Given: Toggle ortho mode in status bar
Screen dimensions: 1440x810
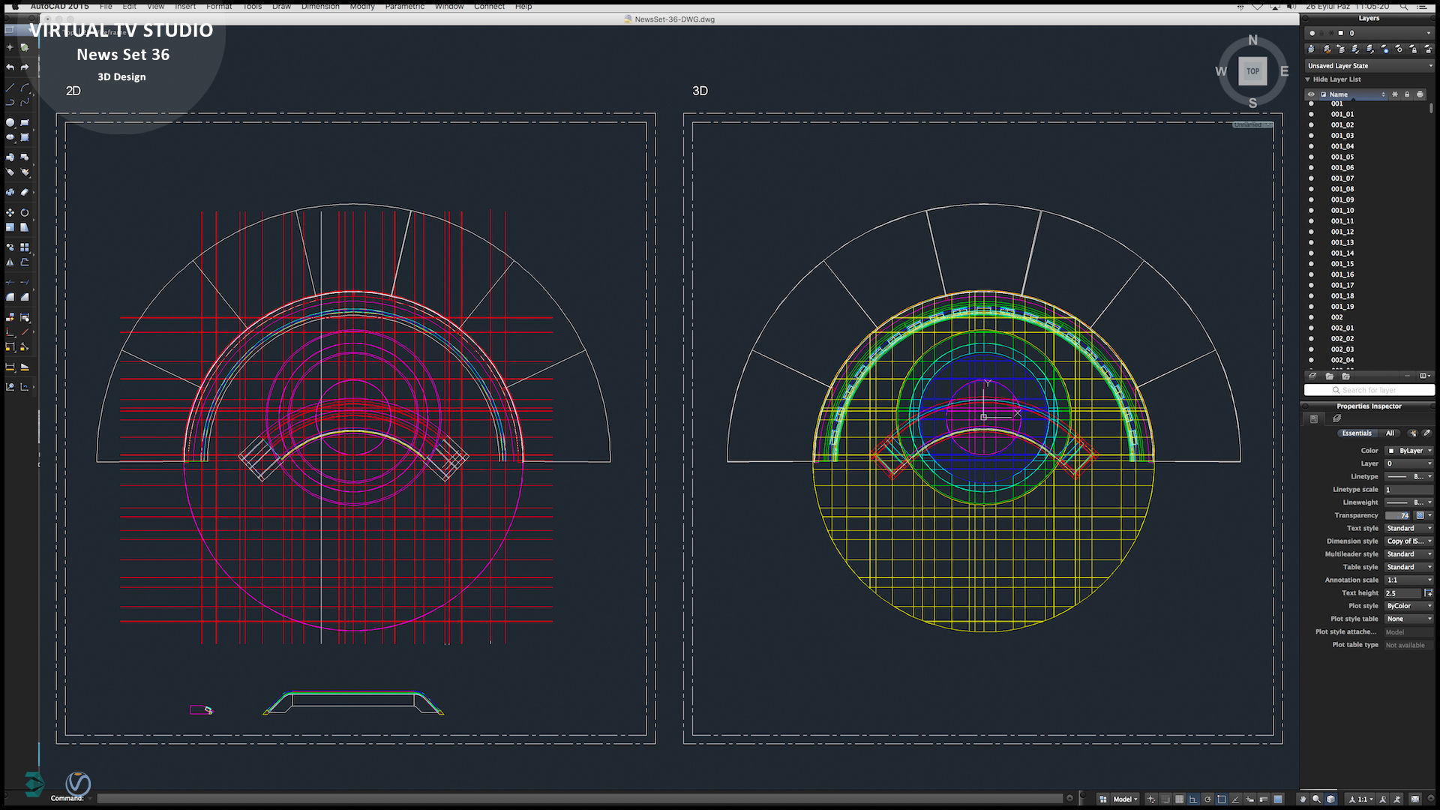Looking at the screenshot, I should pyautogui.click(x=1193, y=799).
